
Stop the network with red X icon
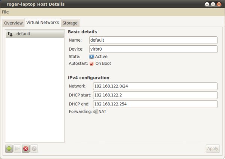click(25, 148)
